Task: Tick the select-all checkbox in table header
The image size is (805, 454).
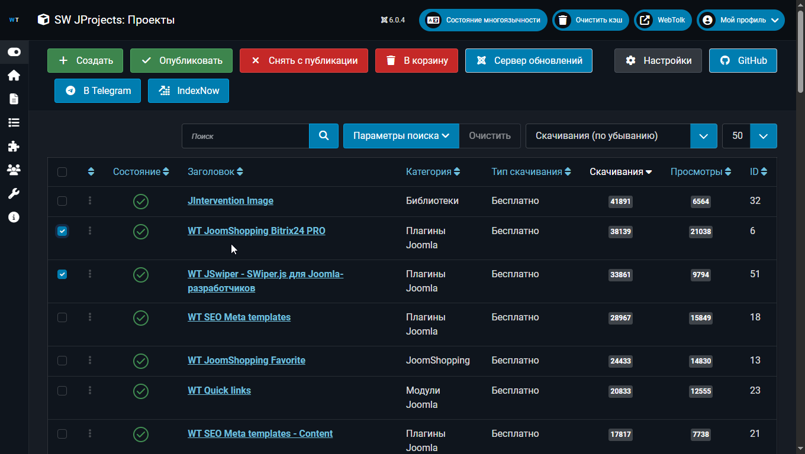Action: click(62, 172)
